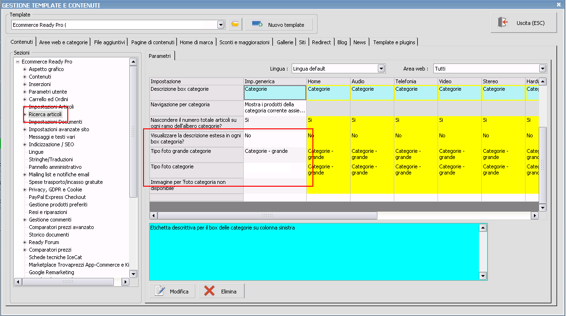
Task: Click the Uscita (ESC) exit button
Action: tap(524, 23)
